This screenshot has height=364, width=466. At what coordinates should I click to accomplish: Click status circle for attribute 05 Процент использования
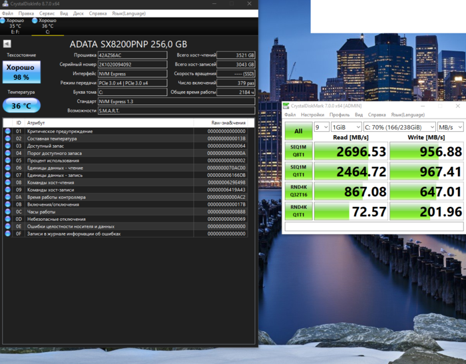(8, 160)
